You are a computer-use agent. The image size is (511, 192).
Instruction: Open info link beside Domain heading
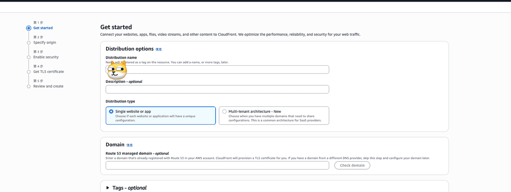coord(129,145)
